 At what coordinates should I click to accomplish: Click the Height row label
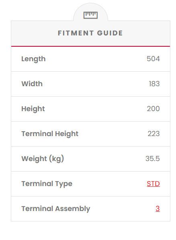point(33,109)
